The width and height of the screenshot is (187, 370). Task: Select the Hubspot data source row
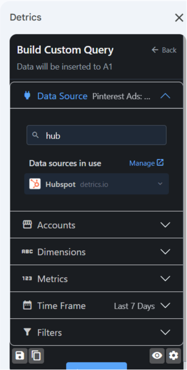97,184
